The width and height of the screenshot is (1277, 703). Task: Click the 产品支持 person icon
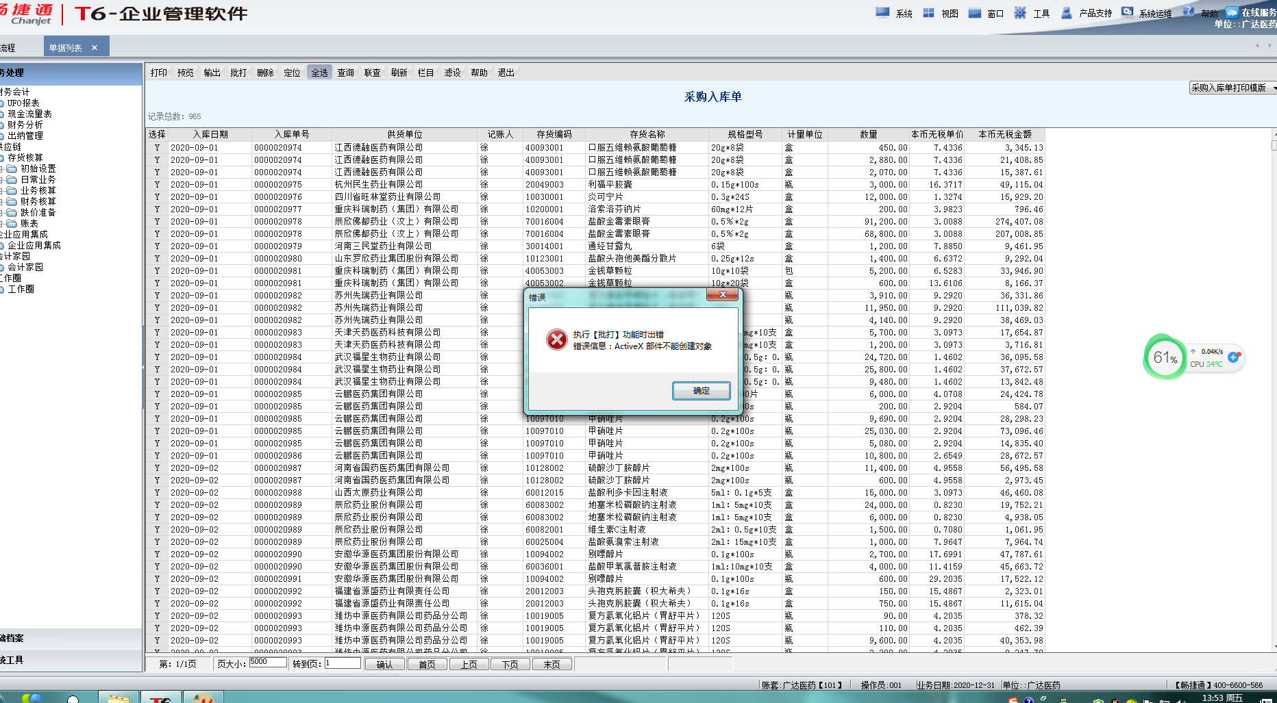[1066, 12]
